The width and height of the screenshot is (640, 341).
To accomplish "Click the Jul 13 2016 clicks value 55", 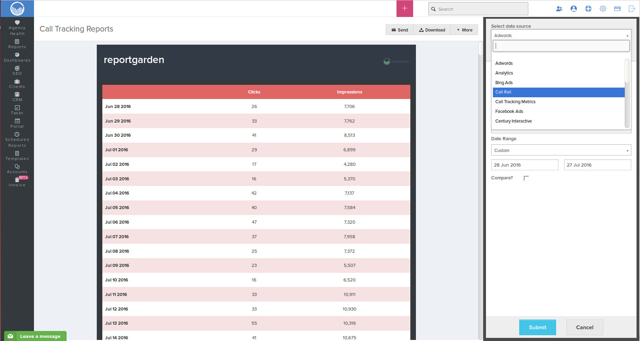I will (254, 323).
